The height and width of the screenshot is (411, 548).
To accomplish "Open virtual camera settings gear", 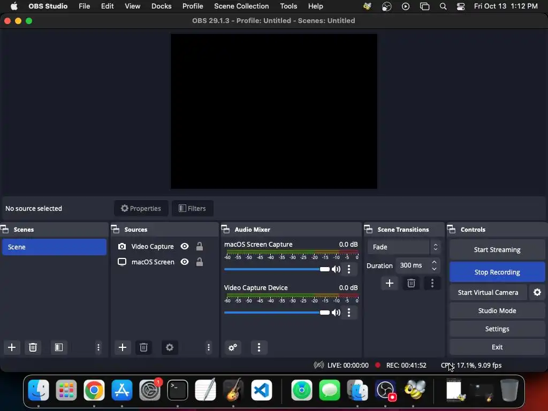I will coord(537,292).
